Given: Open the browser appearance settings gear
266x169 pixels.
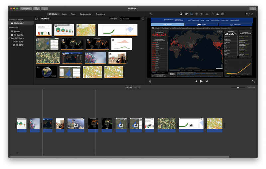Looking at the screenshot, I should point(143,19).
